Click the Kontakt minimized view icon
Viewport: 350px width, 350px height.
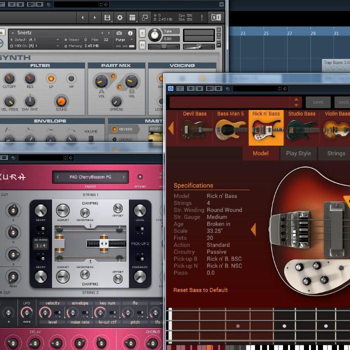coord(145,17)
